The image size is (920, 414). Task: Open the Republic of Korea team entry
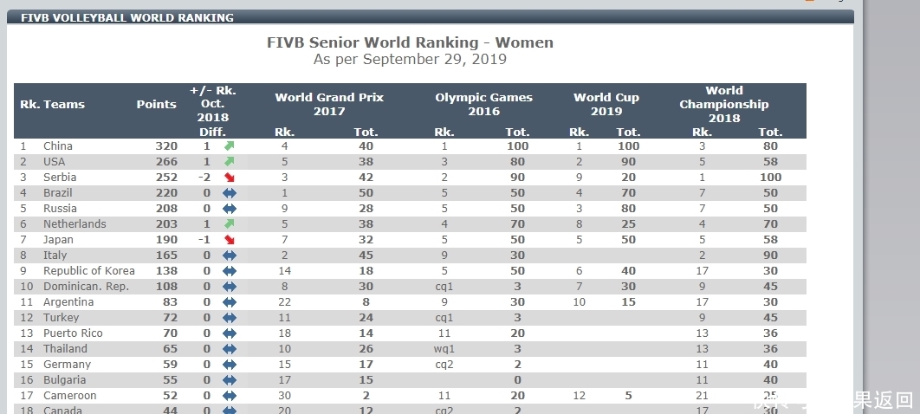tap(88, 271)
